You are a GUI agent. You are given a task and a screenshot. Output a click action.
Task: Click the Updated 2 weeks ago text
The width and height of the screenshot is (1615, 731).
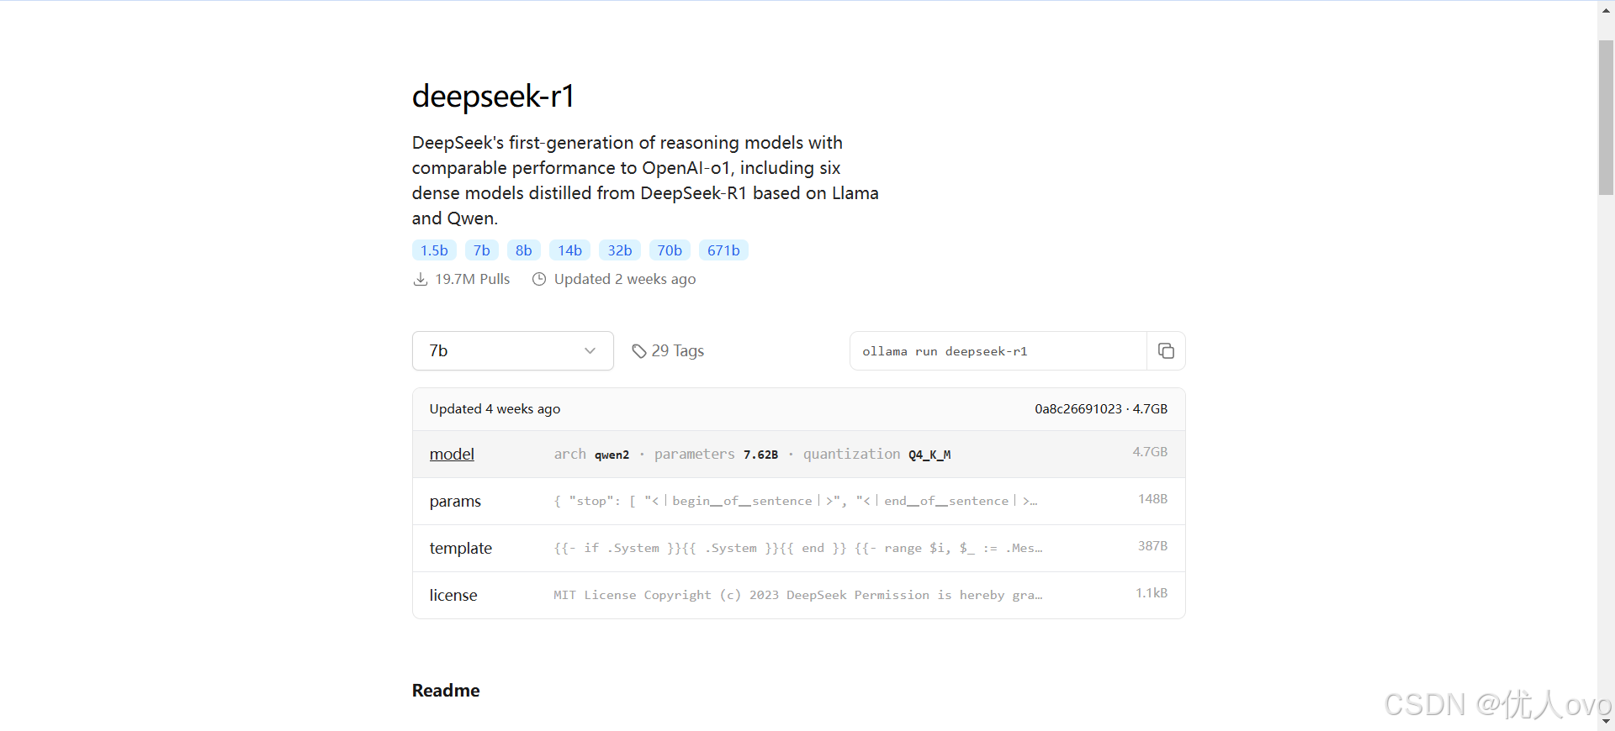coord(625,279)
